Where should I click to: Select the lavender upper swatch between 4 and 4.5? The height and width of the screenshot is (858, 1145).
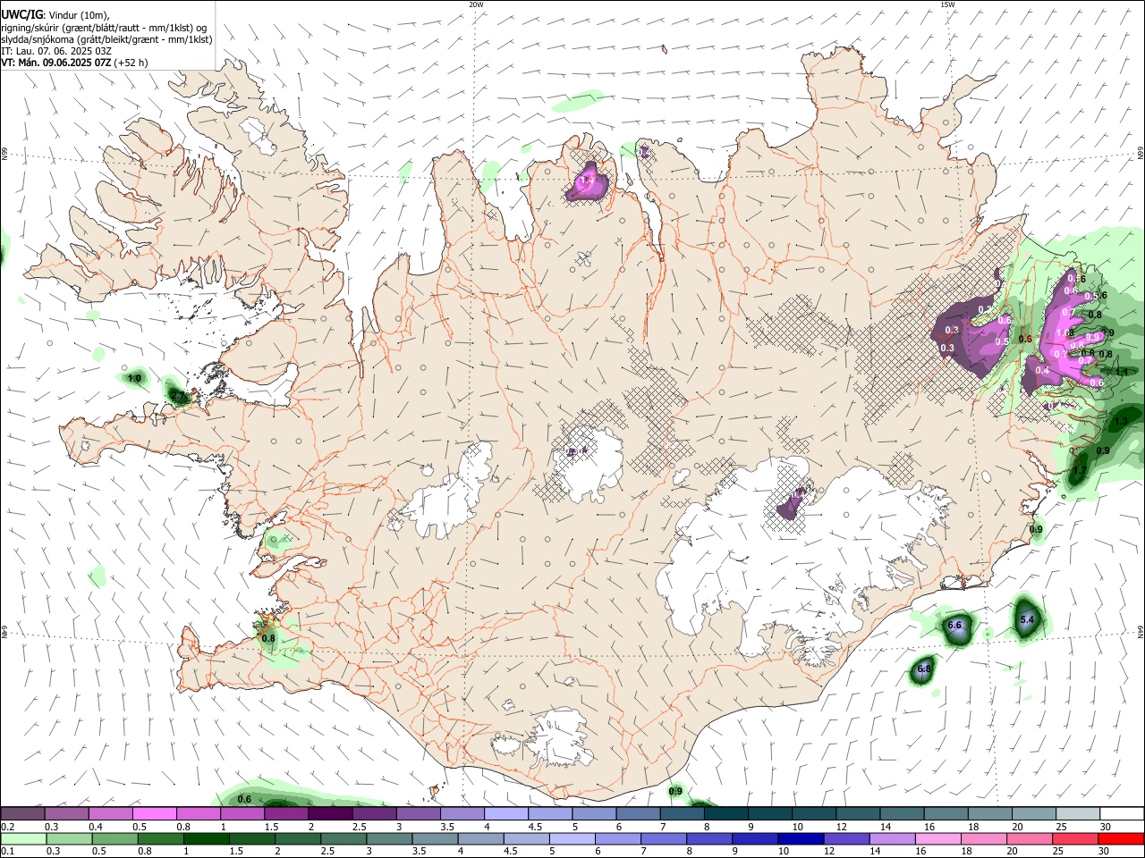(x=506, y=814)
